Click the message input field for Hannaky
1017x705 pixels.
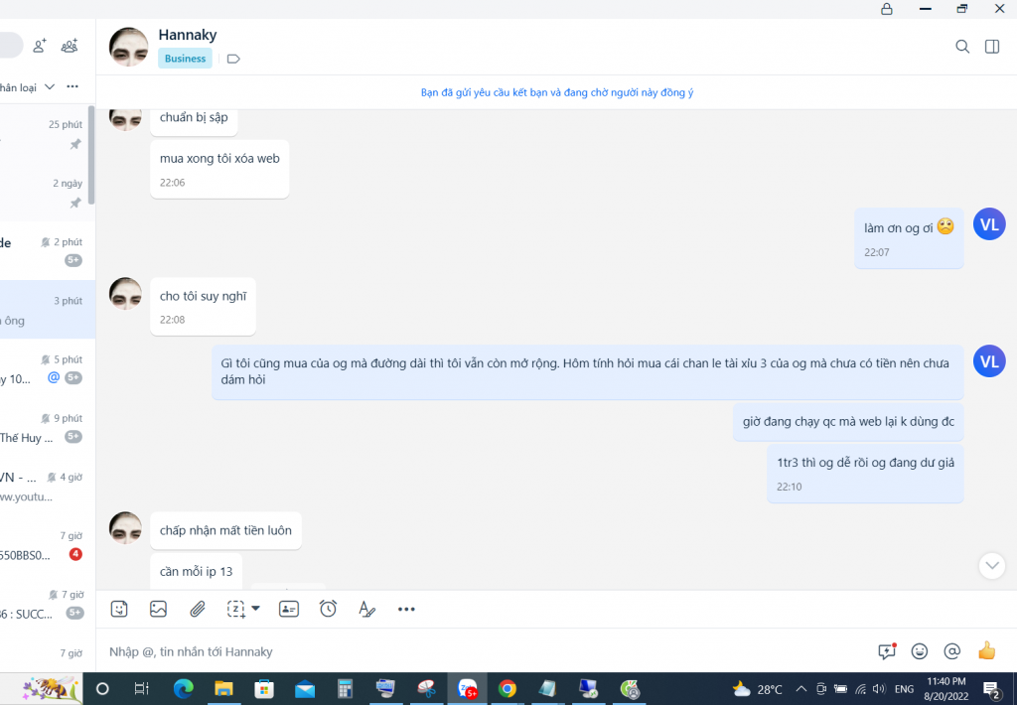pyautogui.click(x=477, y=651)
